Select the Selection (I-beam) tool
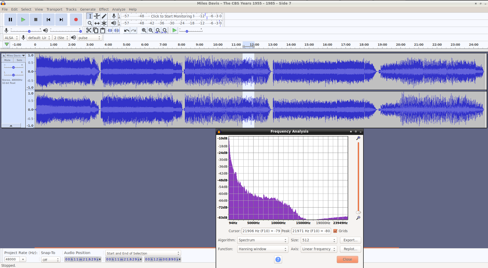This screenshot has height=268, width=488. coord(90,16)
